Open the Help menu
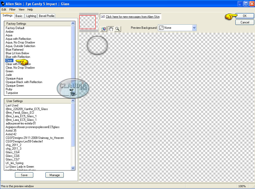Image resolution: width=255 pixels, height=189 pixels. (30, 10)
